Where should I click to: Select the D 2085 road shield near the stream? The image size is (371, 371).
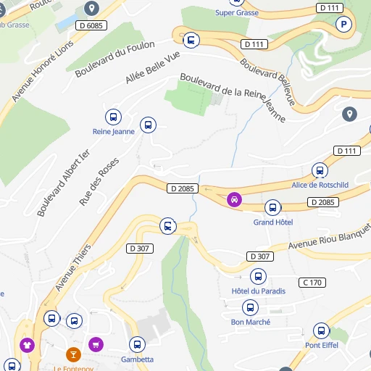183,188
